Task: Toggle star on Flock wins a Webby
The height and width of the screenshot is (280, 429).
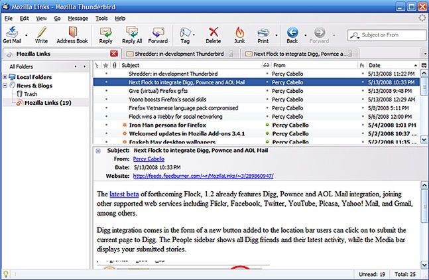Action: coord(107,117)
